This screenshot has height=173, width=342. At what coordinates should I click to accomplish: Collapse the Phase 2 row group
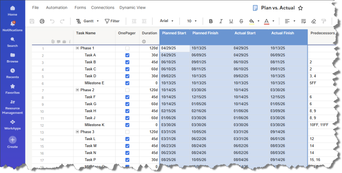[77, 90]
